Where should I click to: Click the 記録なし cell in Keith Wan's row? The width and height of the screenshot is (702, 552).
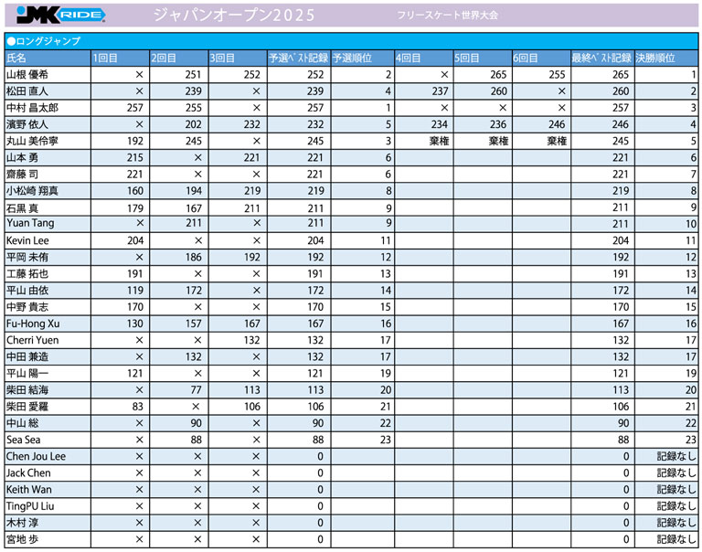click(676, 489)
